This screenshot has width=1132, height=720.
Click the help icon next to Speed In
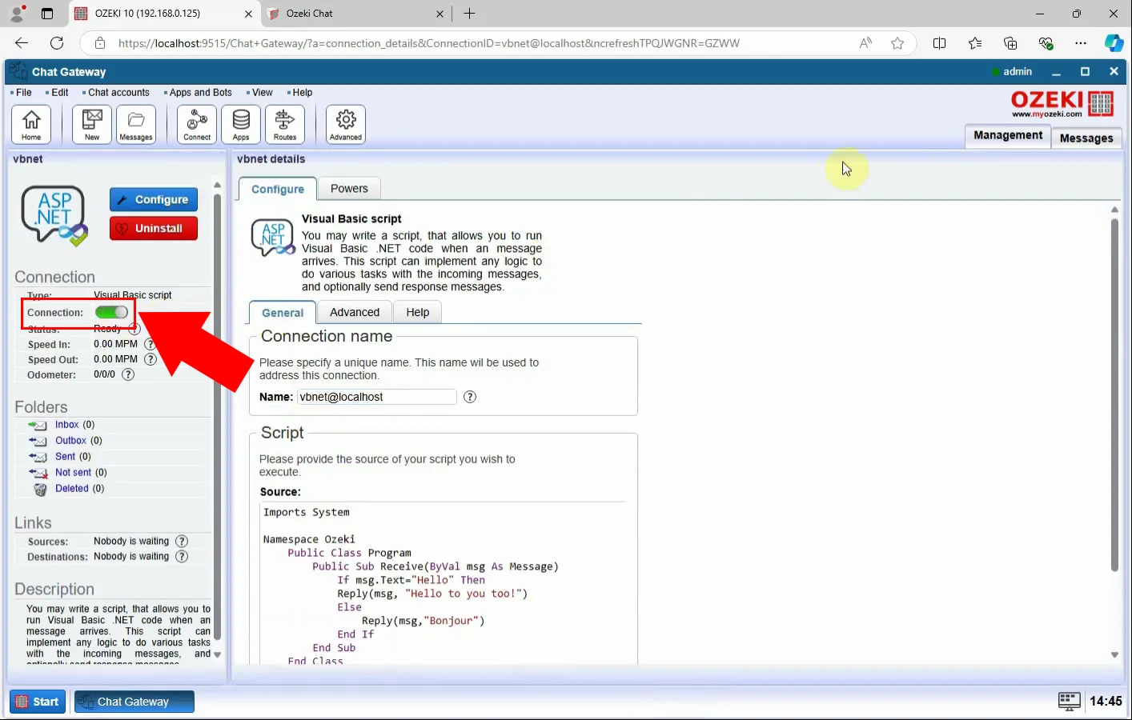(x=150, y=344)
